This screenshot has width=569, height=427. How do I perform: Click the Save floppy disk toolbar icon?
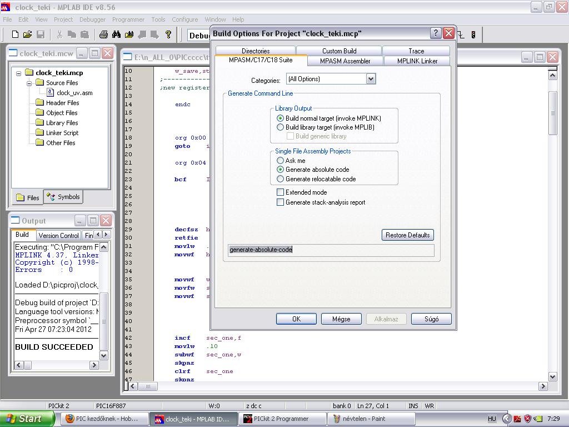point(41,34)
